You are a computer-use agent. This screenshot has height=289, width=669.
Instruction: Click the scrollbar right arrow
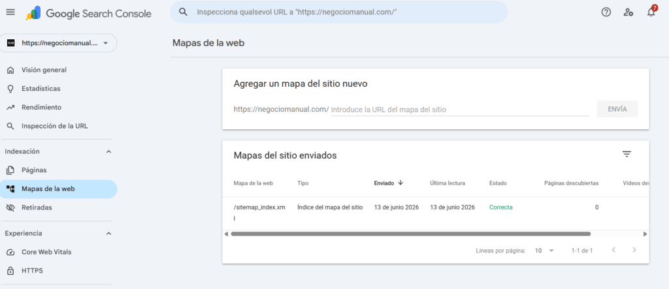point(645,234)
